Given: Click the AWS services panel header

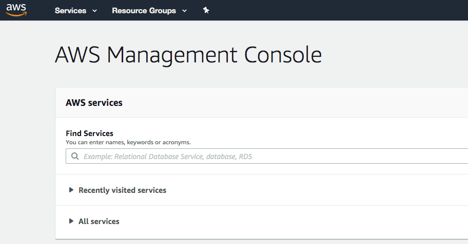Looking at the screenshot, I should point(94,103).
